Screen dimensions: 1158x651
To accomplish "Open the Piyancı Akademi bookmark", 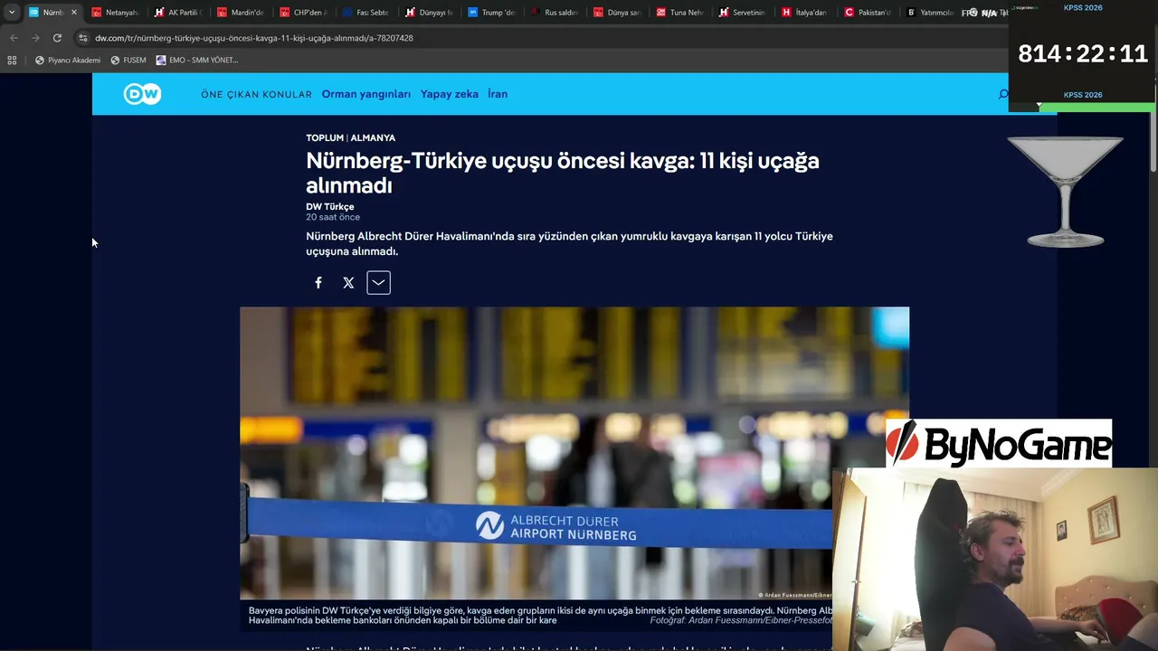I will click(x=68, y=61).
